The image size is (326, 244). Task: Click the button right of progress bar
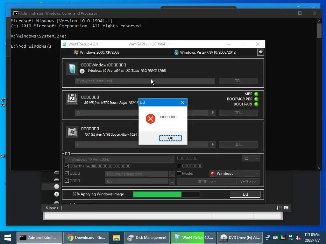click(x=245, y=194)
